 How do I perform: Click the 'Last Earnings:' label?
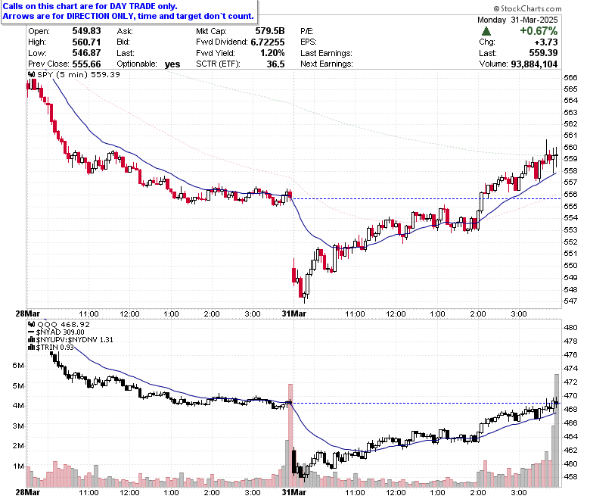tap(326, 53)
